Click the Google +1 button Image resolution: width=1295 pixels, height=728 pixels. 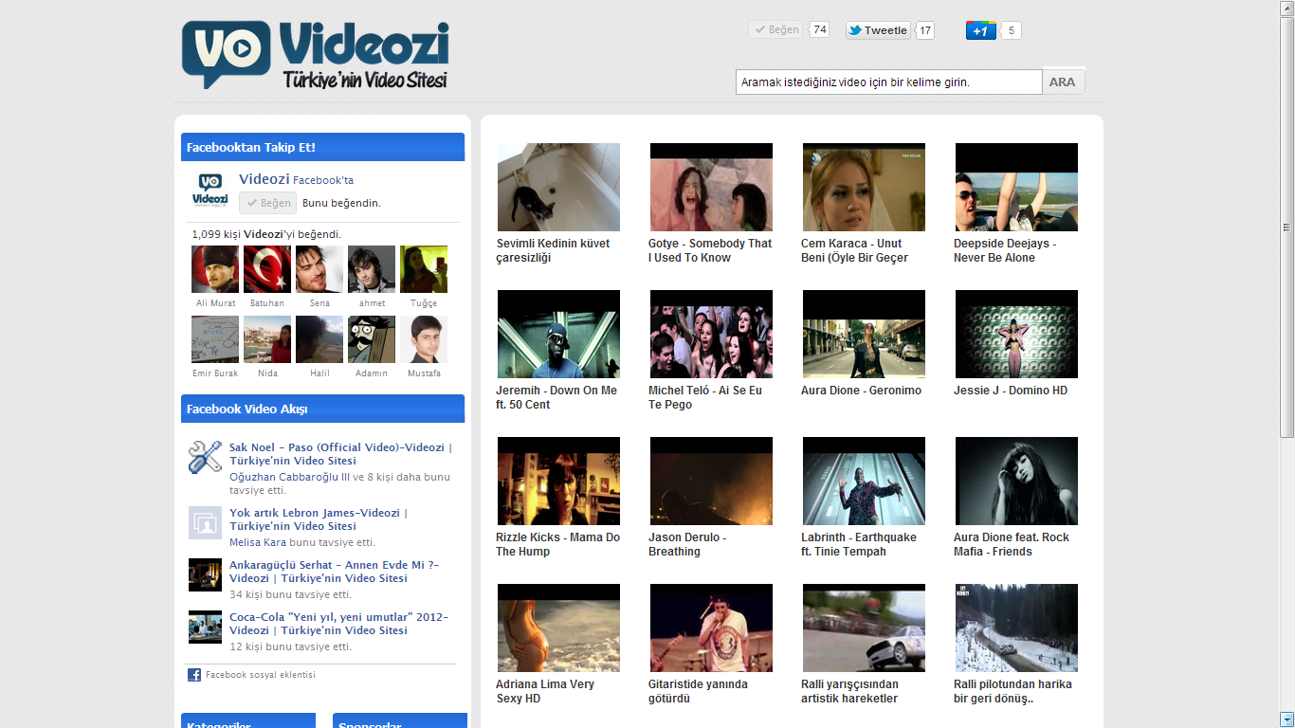[981, 30]
